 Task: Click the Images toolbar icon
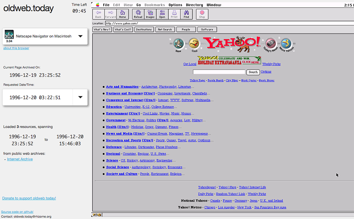pos(150,14)
